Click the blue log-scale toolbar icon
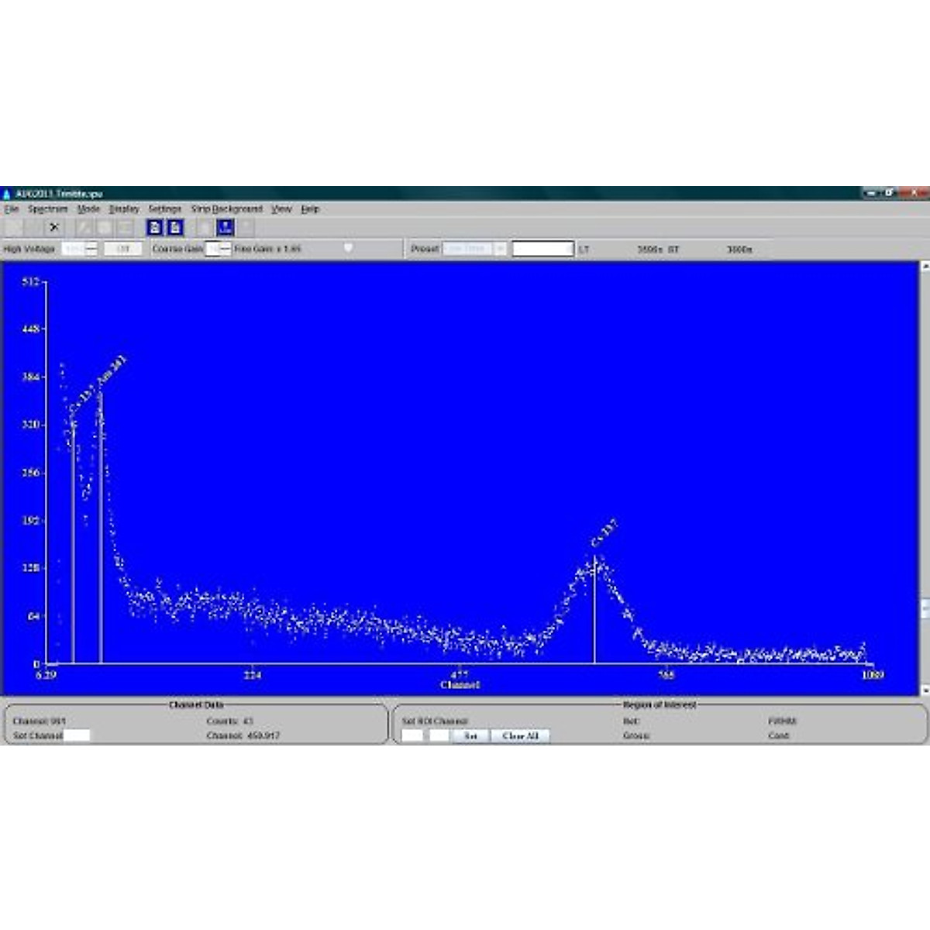 click(x=225, y=227)
